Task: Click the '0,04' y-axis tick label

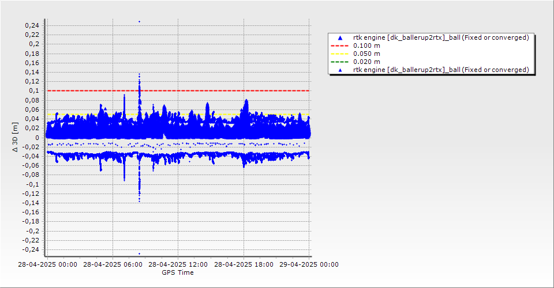Action: [32, 119]
